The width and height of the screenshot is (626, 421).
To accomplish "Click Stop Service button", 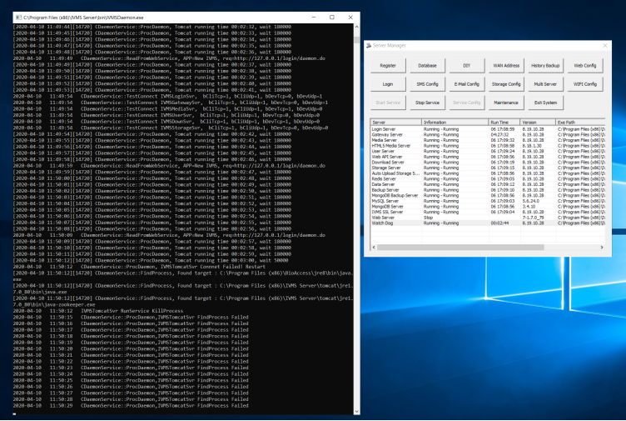I will (427, 103).
